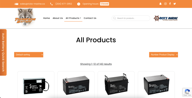Click the Search for products field
This screenshot has height=98, width=192.
[131, 18]
